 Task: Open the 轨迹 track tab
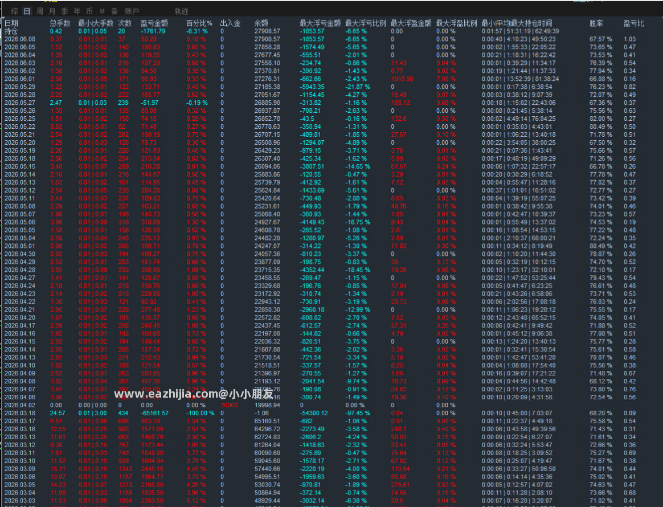[x=181, y=11]
